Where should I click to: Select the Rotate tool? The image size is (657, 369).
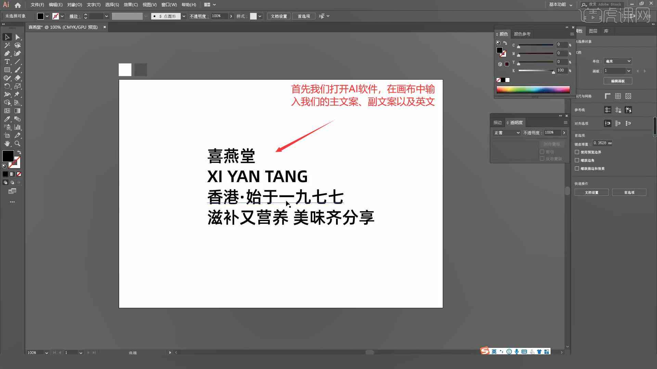click(6, 86)
